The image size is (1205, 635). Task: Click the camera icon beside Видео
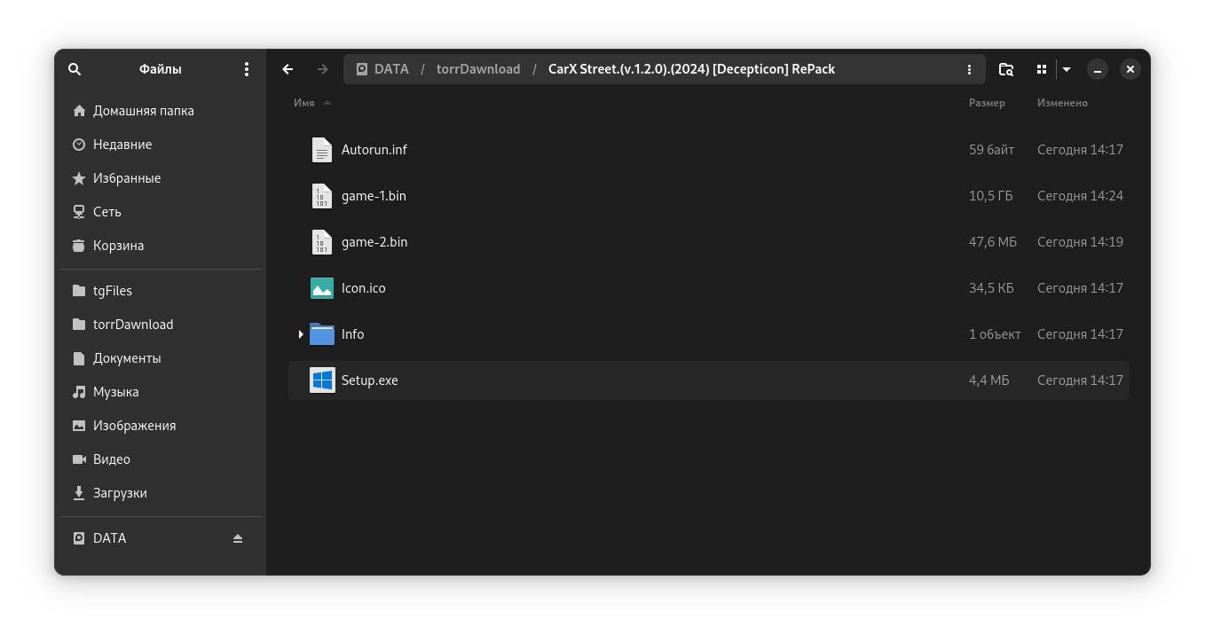[x=79, y=459]
